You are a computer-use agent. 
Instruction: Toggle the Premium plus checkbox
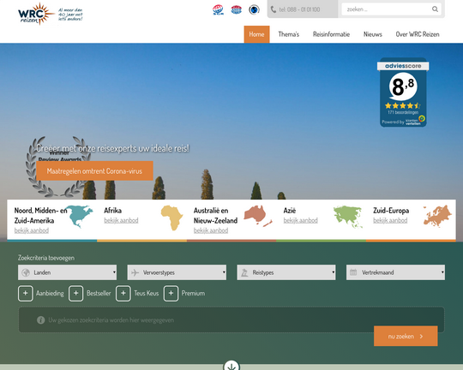click(x=171, y=293)
